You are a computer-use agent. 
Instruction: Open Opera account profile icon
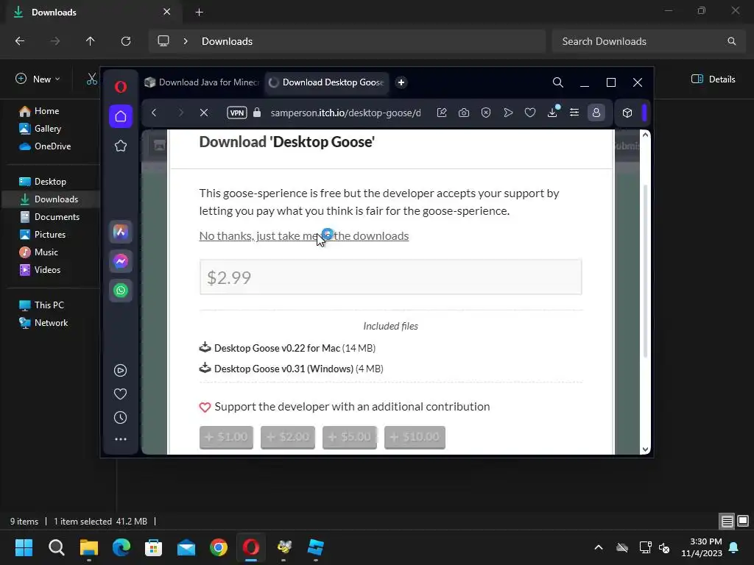point(596,113)
